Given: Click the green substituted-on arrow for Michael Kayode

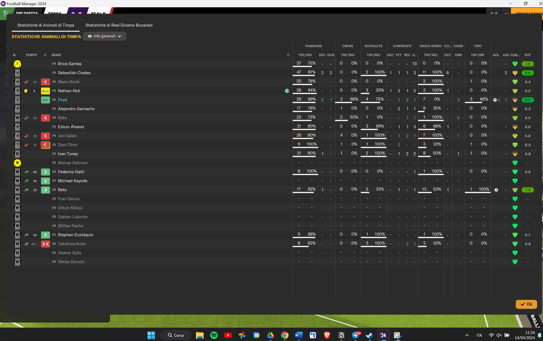Looking at the screenshot, I should pos(45,181).
